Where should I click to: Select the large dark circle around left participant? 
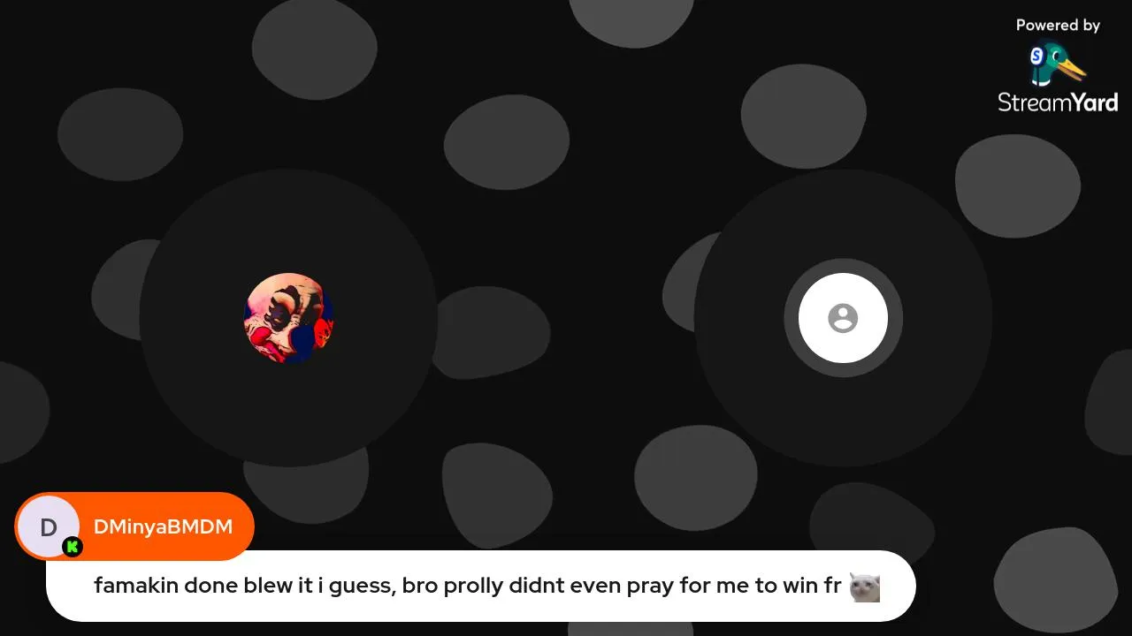(288, 318)
